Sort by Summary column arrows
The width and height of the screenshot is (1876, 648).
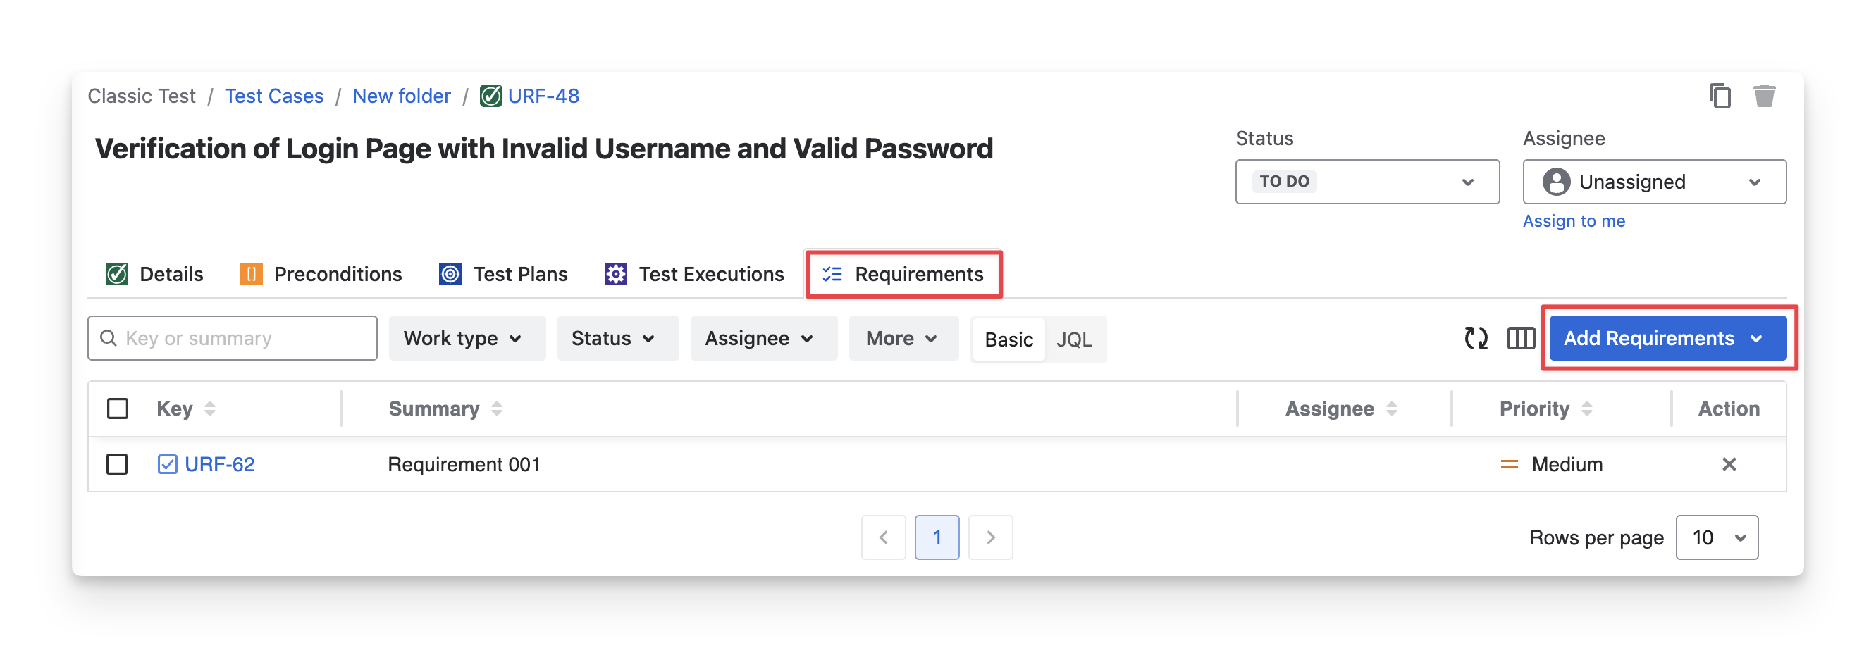(x=497, y=409)
